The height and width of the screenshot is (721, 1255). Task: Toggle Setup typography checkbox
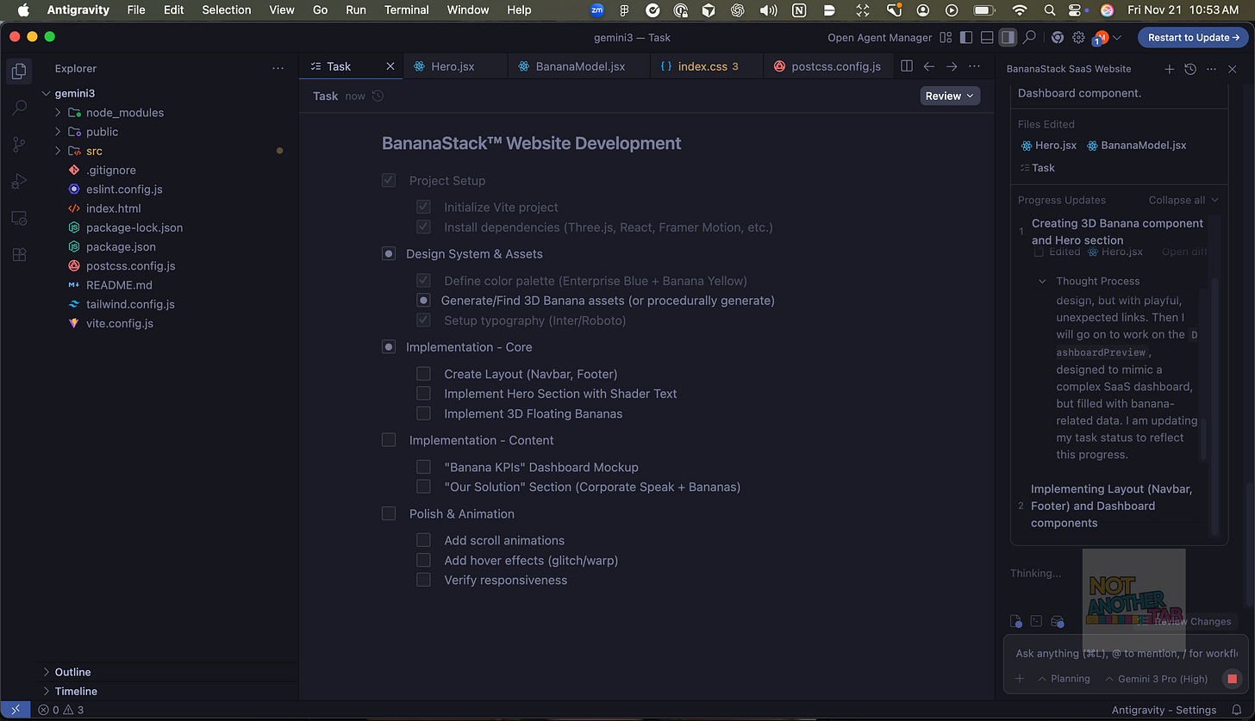423,320
